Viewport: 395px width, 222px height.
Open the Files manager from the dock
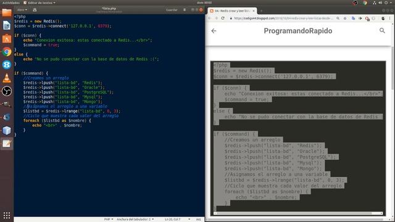point(7,12)
